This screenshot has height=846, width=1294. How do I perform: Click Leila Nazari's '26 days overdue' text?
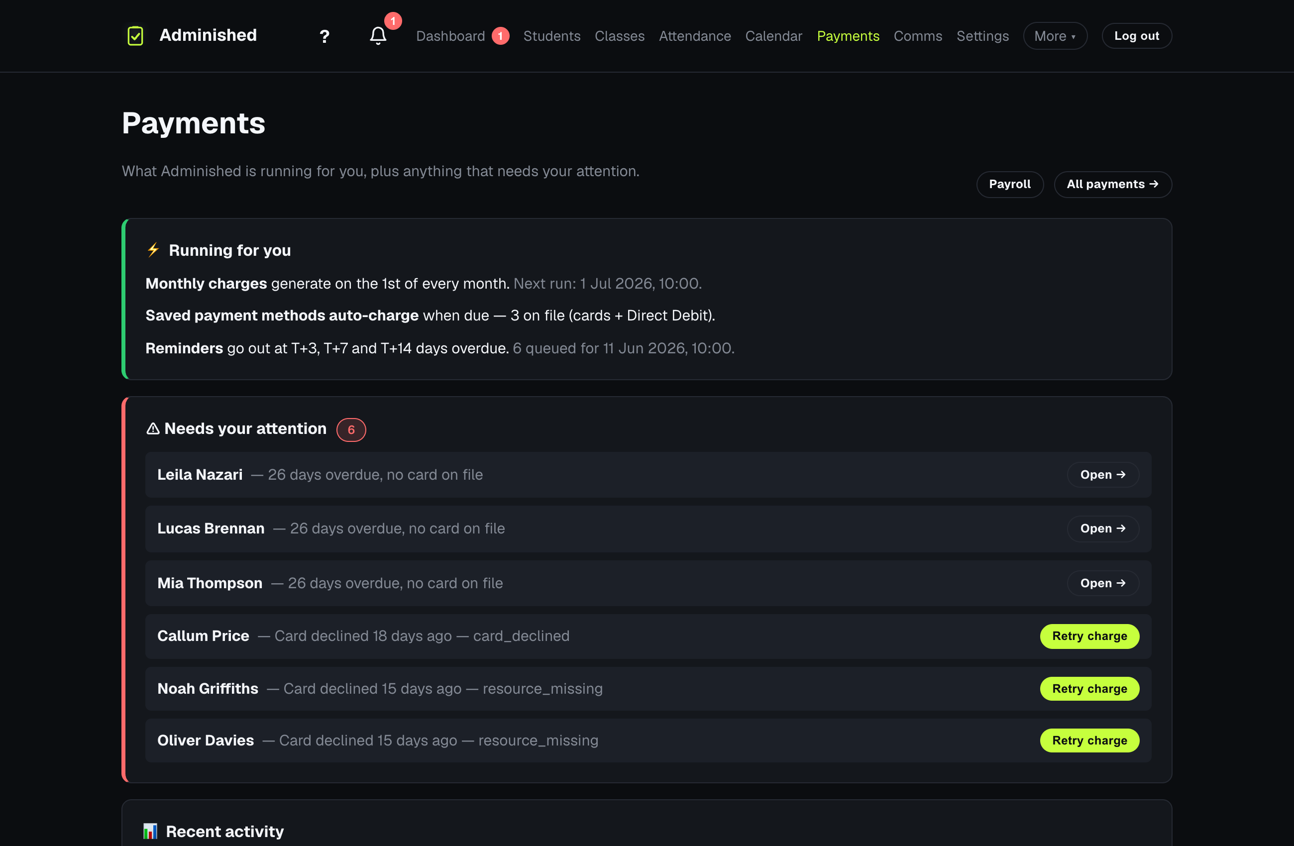pyautogui.click(x=323, y=475)
